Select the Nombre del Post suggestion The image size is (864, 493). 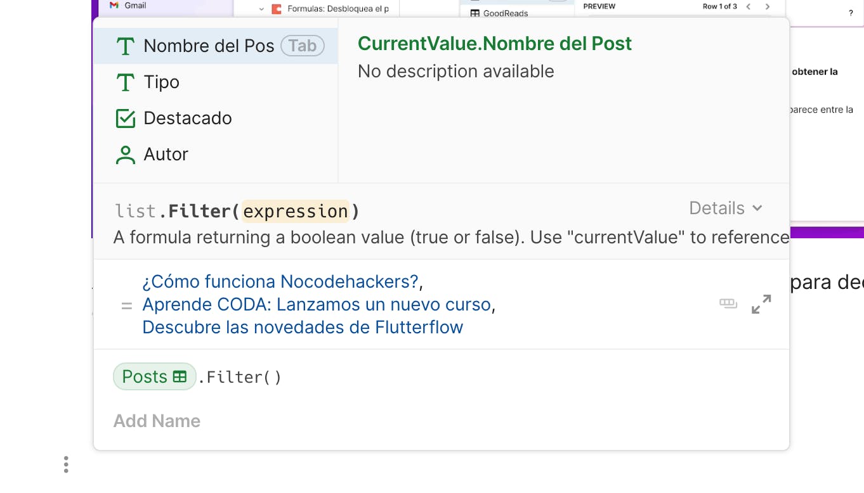[209, 46]
